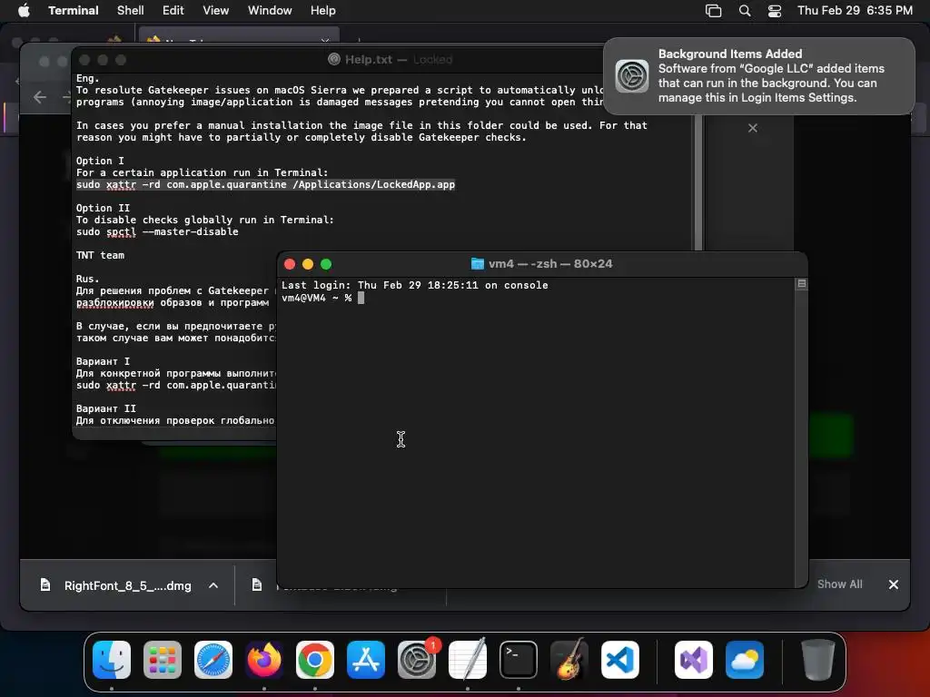Image resolution: width=930 pixels, height=697 pixels.
Task: Open the Window menu
Action: coord(270,11)
